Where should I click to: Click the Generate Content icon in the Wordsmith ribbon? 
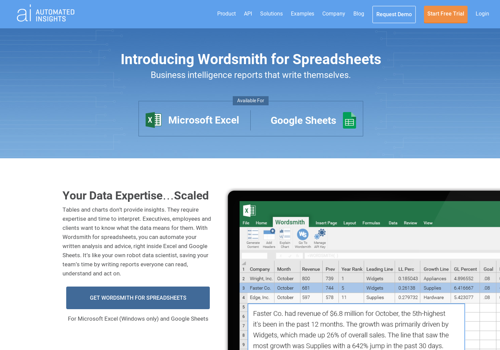[253, 234]
